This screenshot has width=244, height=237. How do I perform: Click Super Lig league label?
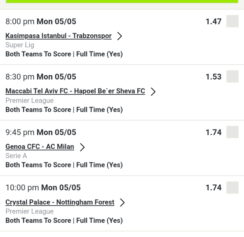click(20, 45)
